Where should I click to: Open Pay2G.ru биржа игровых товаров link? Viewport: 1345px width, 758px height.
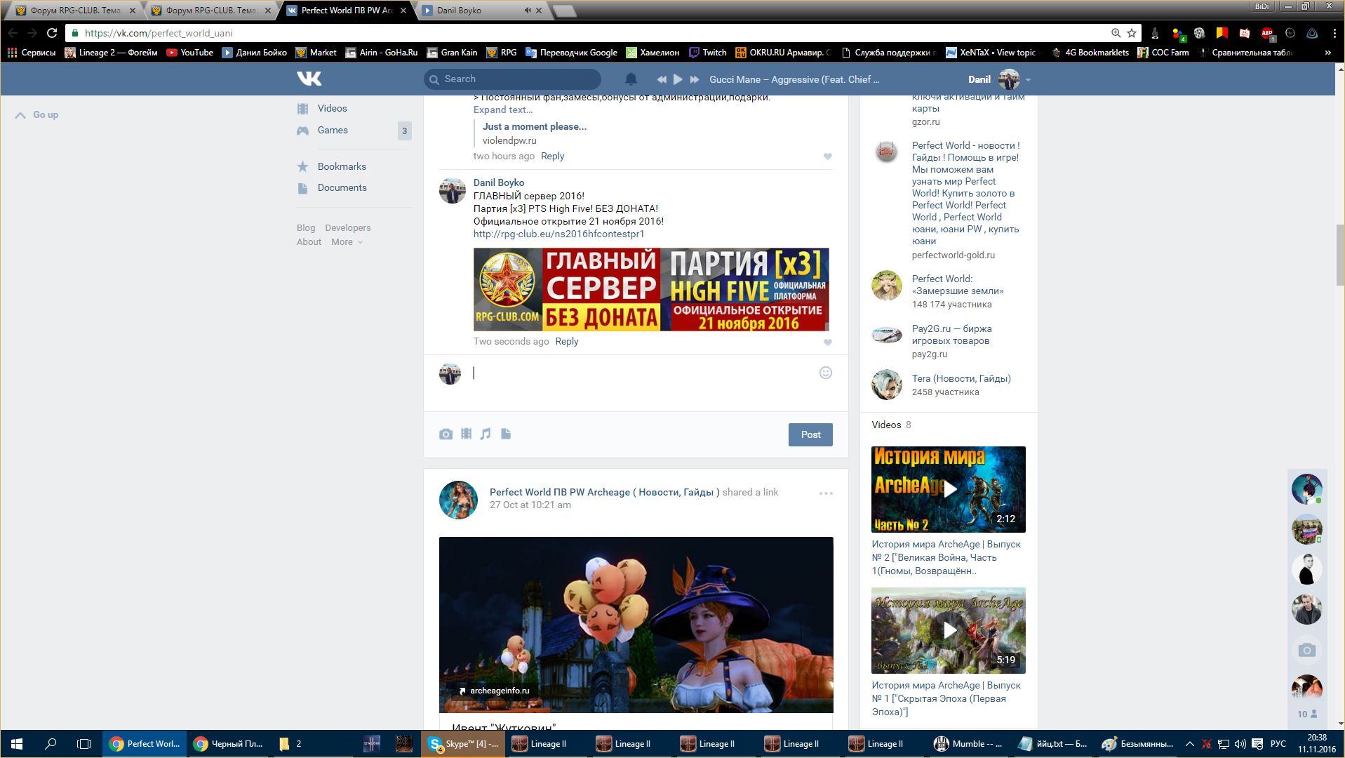tap(951, 335)
